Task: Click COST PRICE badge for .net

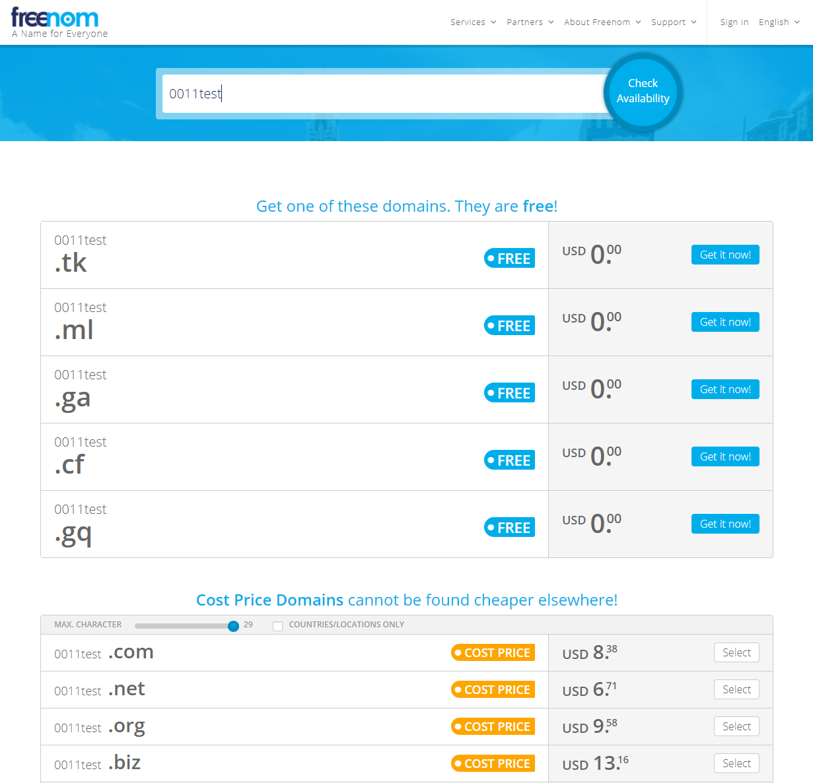Action: pyautogui.click(x=493, y=689)
